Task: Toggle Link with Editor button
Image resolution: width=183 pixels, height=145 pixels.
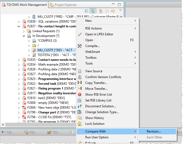Action: click(x=93, y=11)
